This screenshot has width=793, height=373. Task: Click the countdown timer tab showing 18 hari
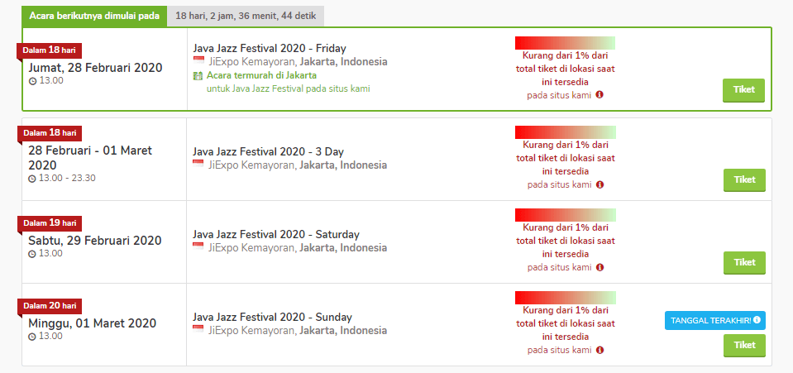click(246, 17)
